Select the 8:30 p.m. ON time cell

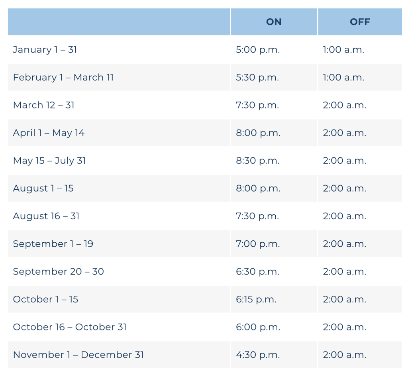point(258,161)
